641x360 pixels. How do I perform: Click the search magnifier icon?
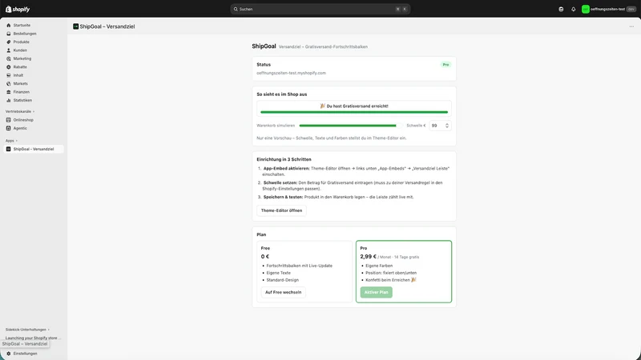(236, 9)
